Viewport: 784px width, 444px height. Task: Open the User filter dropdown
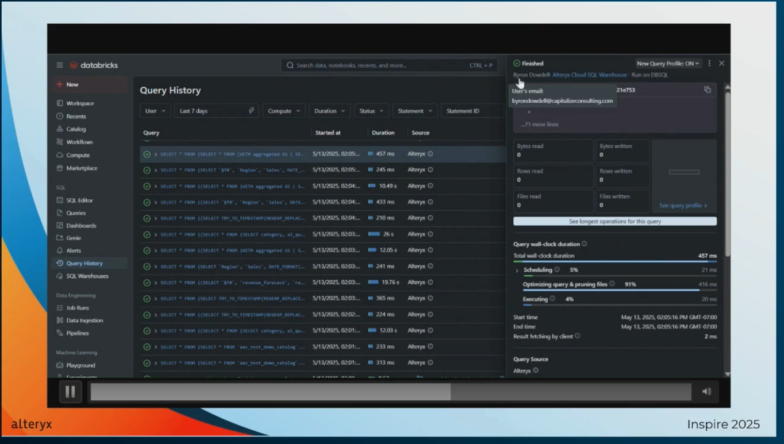[x=155, y=111]
